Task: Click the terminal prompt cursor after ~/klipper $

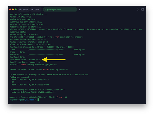Action: [38, 100]
